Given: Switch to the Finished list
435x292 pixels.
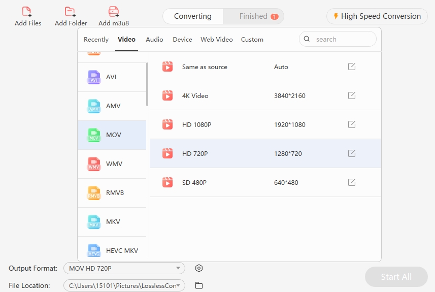Looking at the screenshot, I should 254,16.
